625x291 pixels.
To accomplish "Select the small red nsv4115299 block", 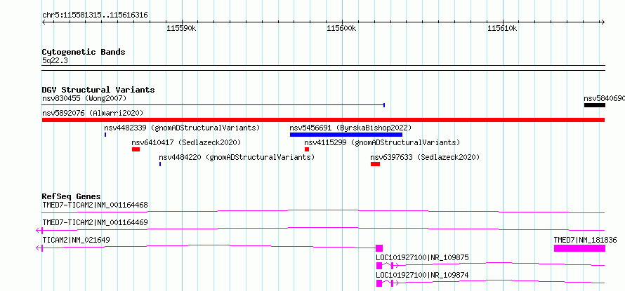I will pos(307,149).
